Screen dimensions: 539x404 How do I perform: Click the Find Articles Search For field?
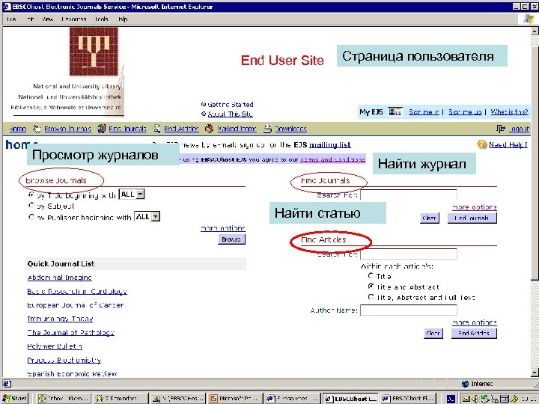[x=409, y=254]
